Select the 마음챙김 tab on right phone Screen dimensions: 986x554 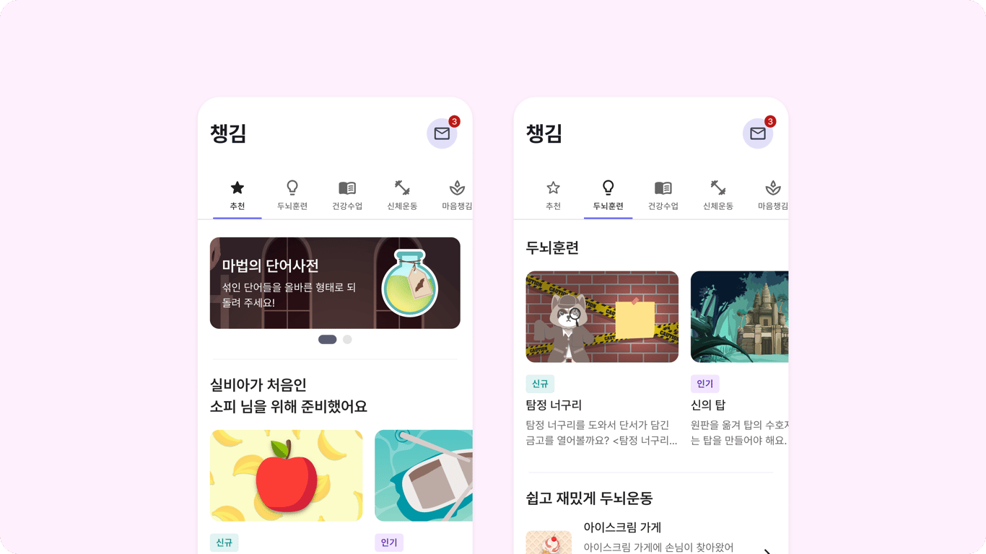pos(772,195)
